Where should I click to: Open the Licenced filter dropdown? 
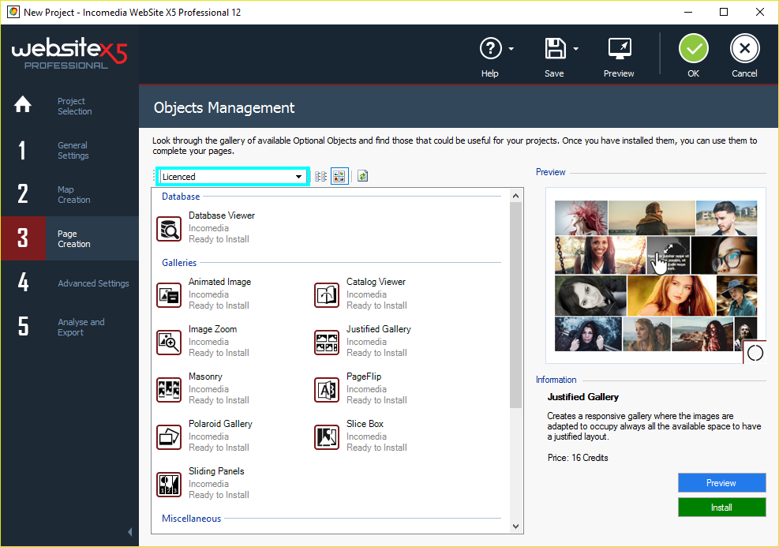tap(233, 176)
